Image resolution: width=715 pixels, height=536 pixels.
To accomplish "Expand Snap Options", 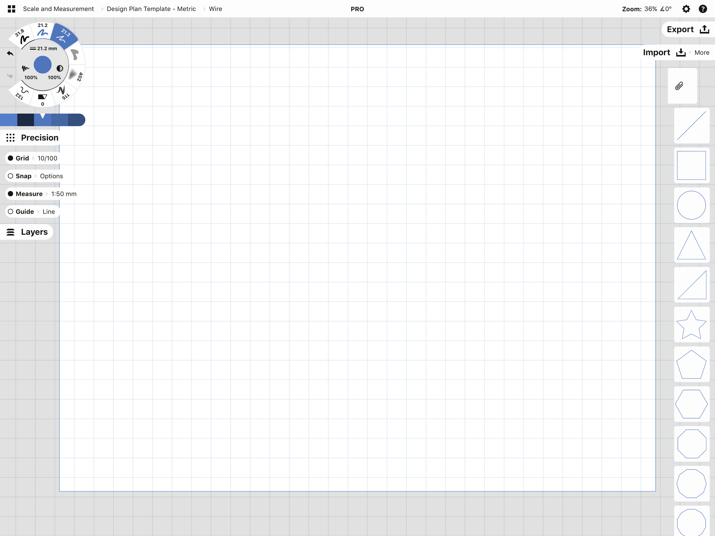I will pos(51,176).
